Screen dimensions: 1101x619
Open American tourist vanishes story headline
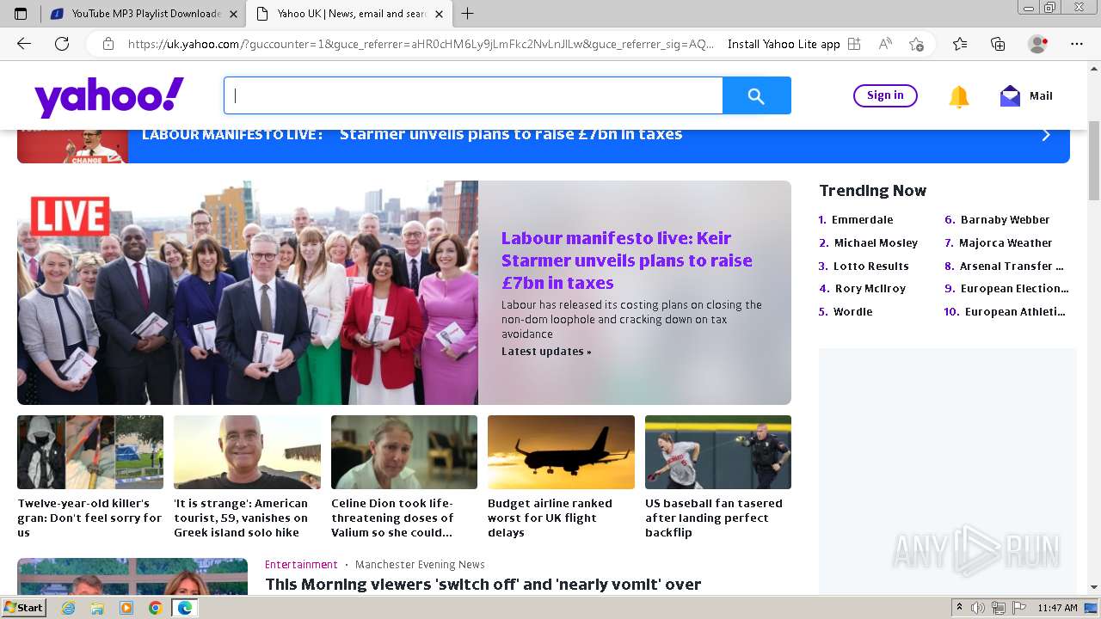(241, 518)
